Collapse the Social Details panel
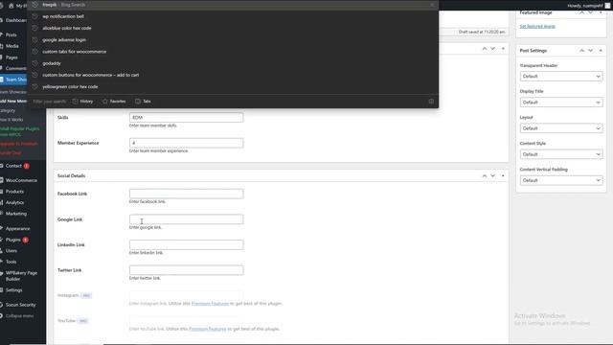The width and height of the screenshot is (613, 345). coord(503,175)
